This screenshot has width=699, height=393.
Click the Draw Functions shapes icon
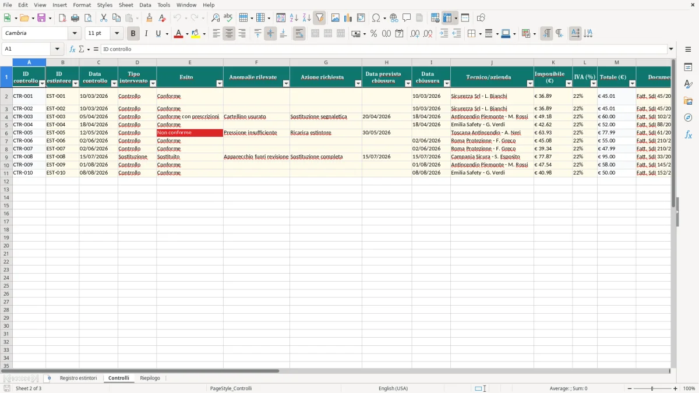click(x=481, y=18)
